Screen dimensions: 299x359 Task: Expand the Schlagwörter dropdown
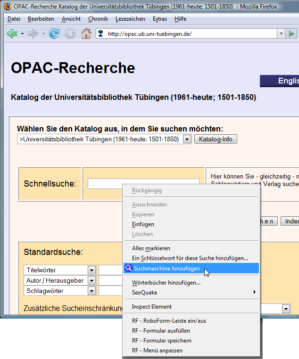pos(91,291)
